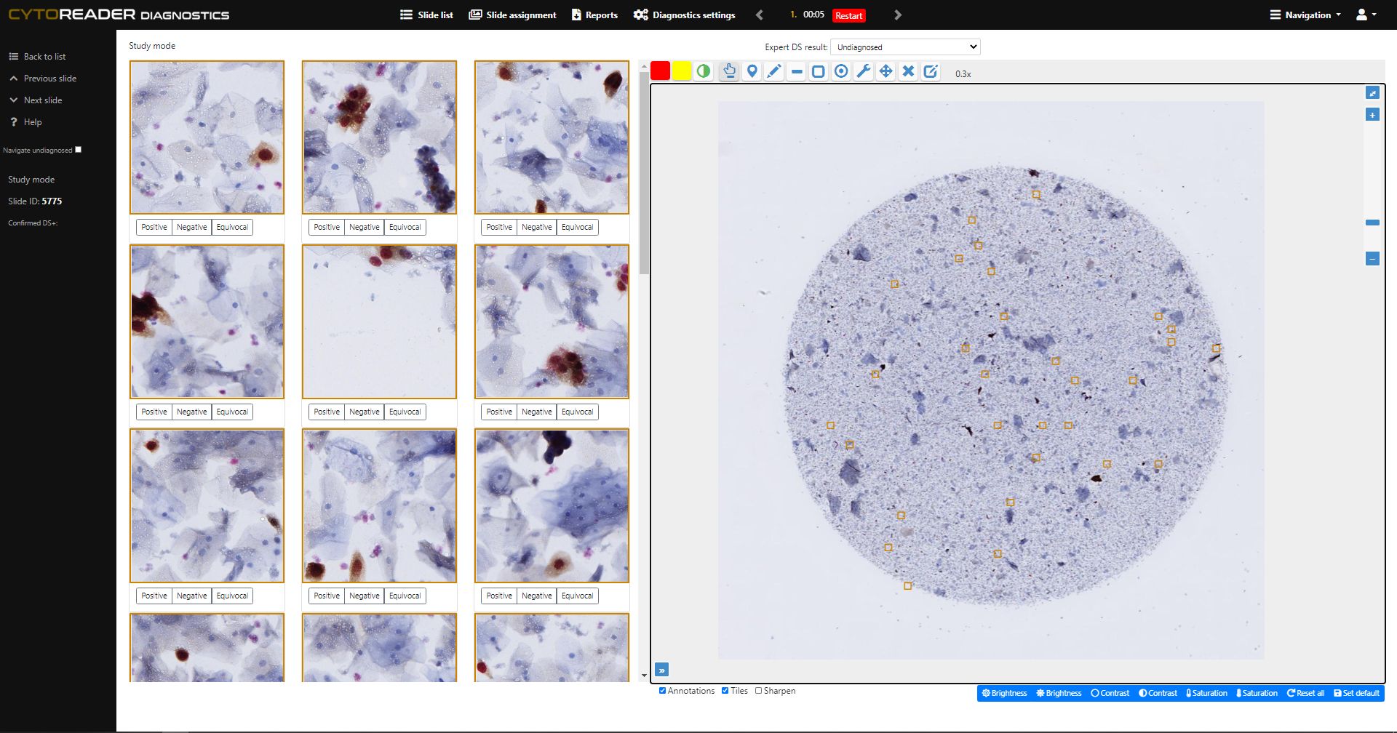The image size is (1397, 733).
Task: Click Back to list in sidebar
Action: click(36, 57)
